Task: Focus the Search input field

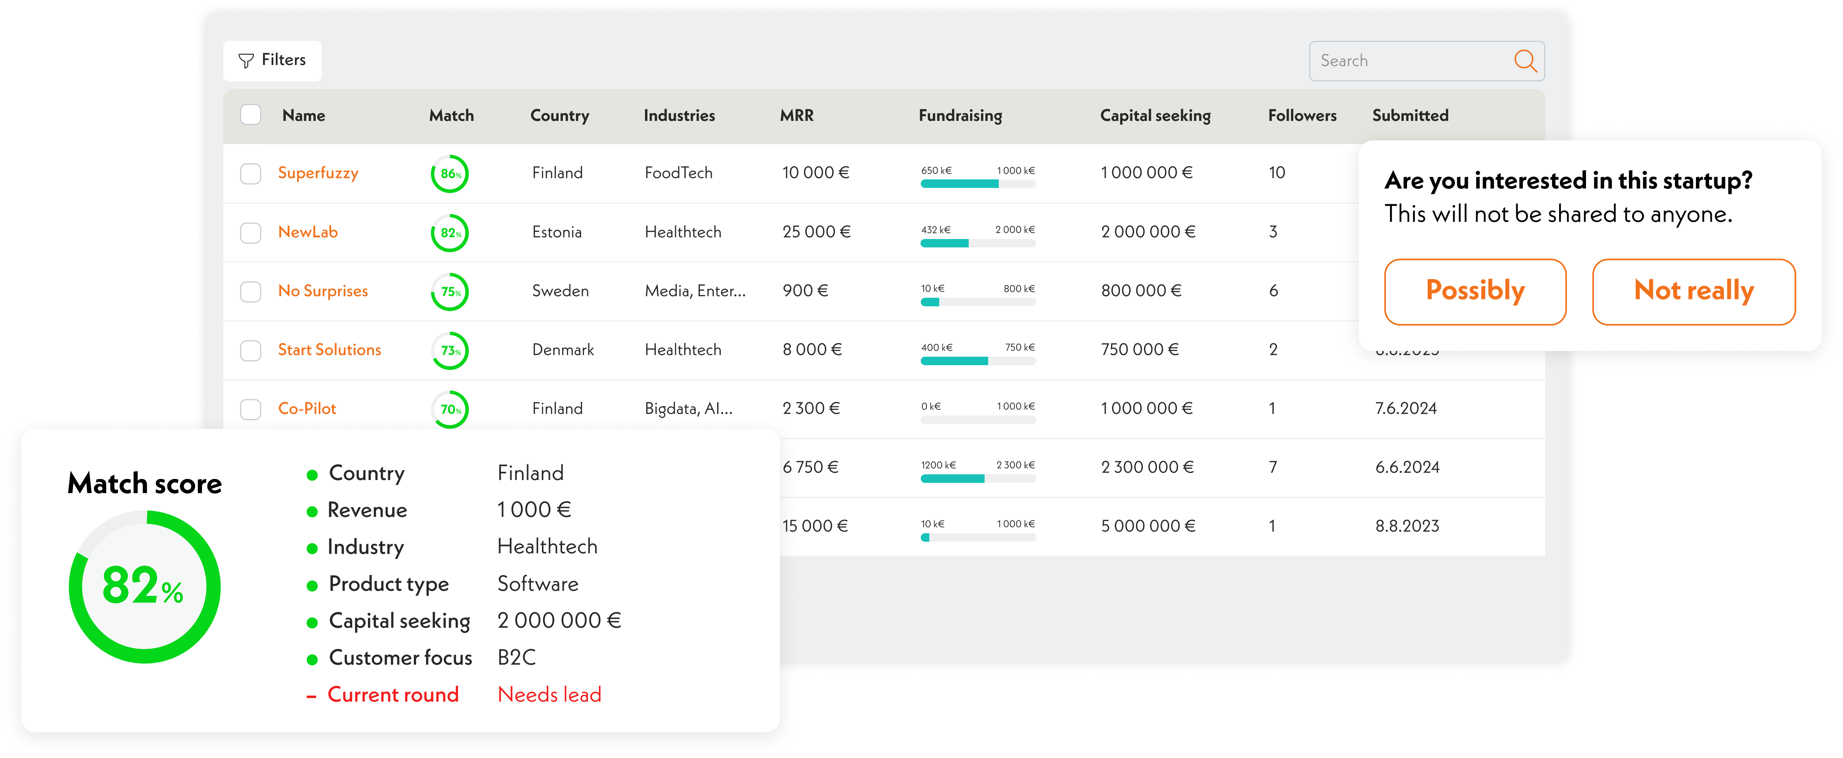Action: click(x=1426, y=61)
